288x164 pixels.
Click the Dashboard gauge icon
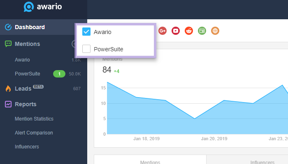8,27
